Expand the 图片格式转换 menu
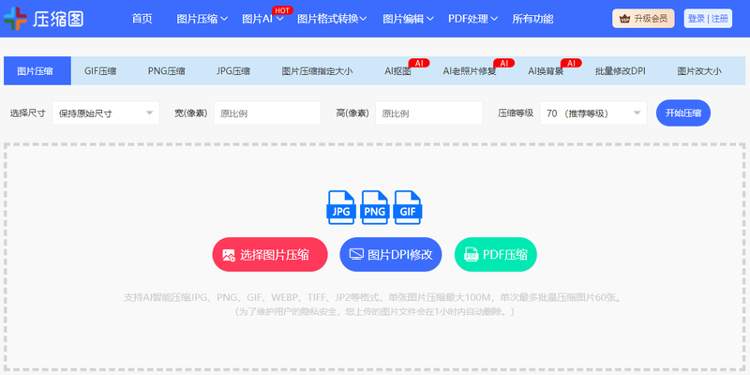The height and width of the screenshot is (375, 750). click(332, 19)
